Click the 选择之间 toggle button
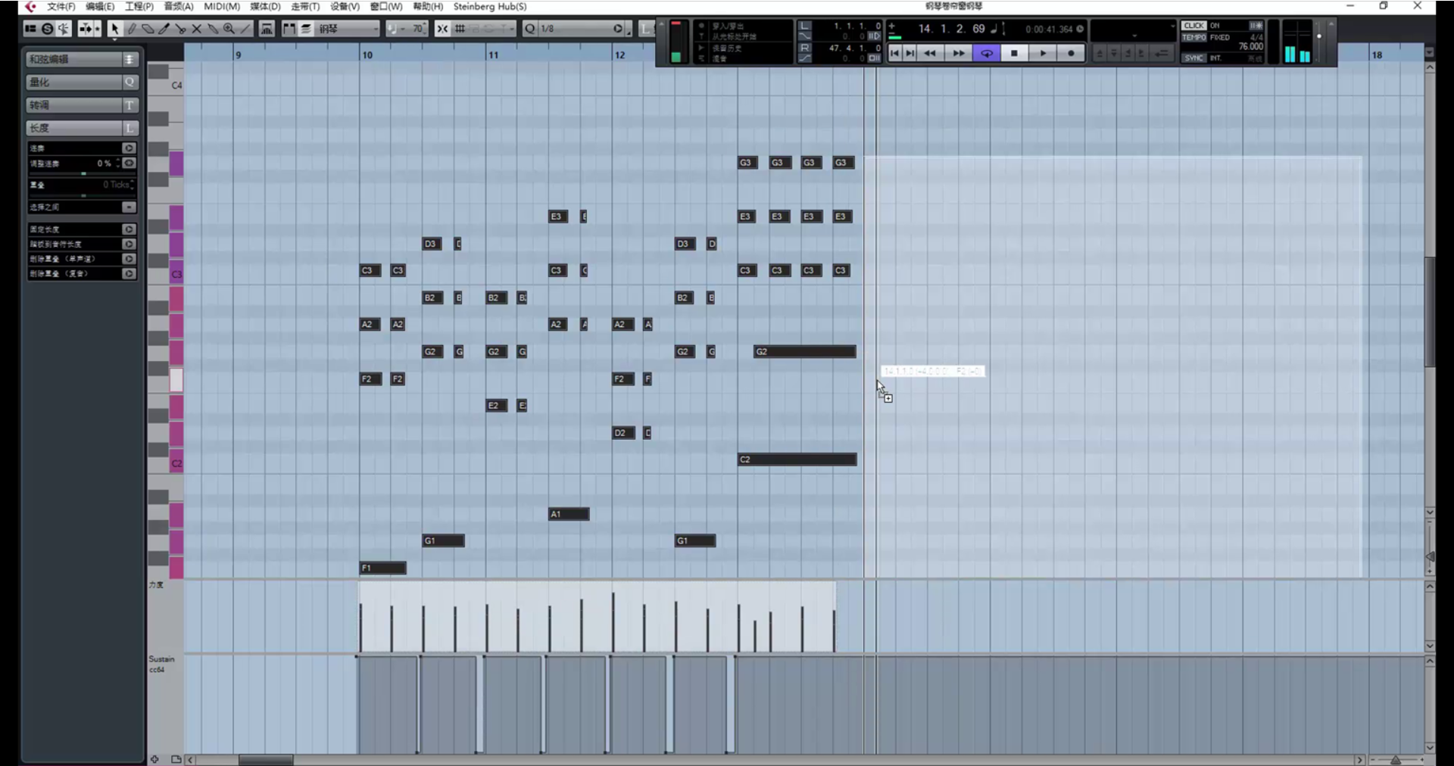 pyautogui.click(x=129, y=207)
